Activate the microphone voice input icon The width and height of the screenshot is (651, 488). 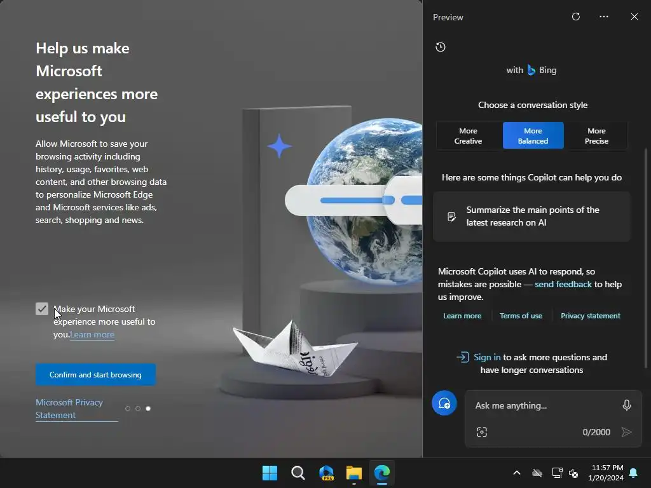coord(626,405)
